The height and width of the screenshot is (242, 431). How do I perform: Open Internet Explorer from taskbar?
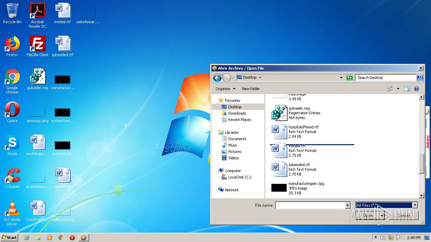(x=27, y=238)
